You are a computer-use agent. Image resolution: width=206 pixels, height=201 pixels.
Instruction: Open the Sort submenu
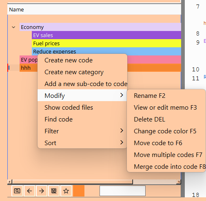[82, 143]
